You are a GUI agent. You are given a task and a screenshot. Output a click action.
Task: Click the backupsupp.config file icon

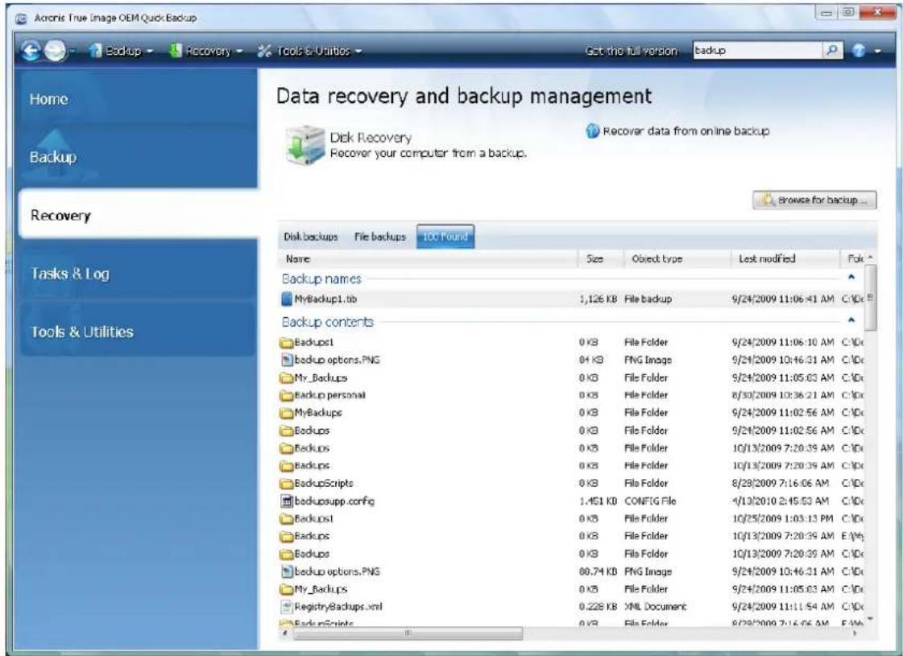[287, 501]
